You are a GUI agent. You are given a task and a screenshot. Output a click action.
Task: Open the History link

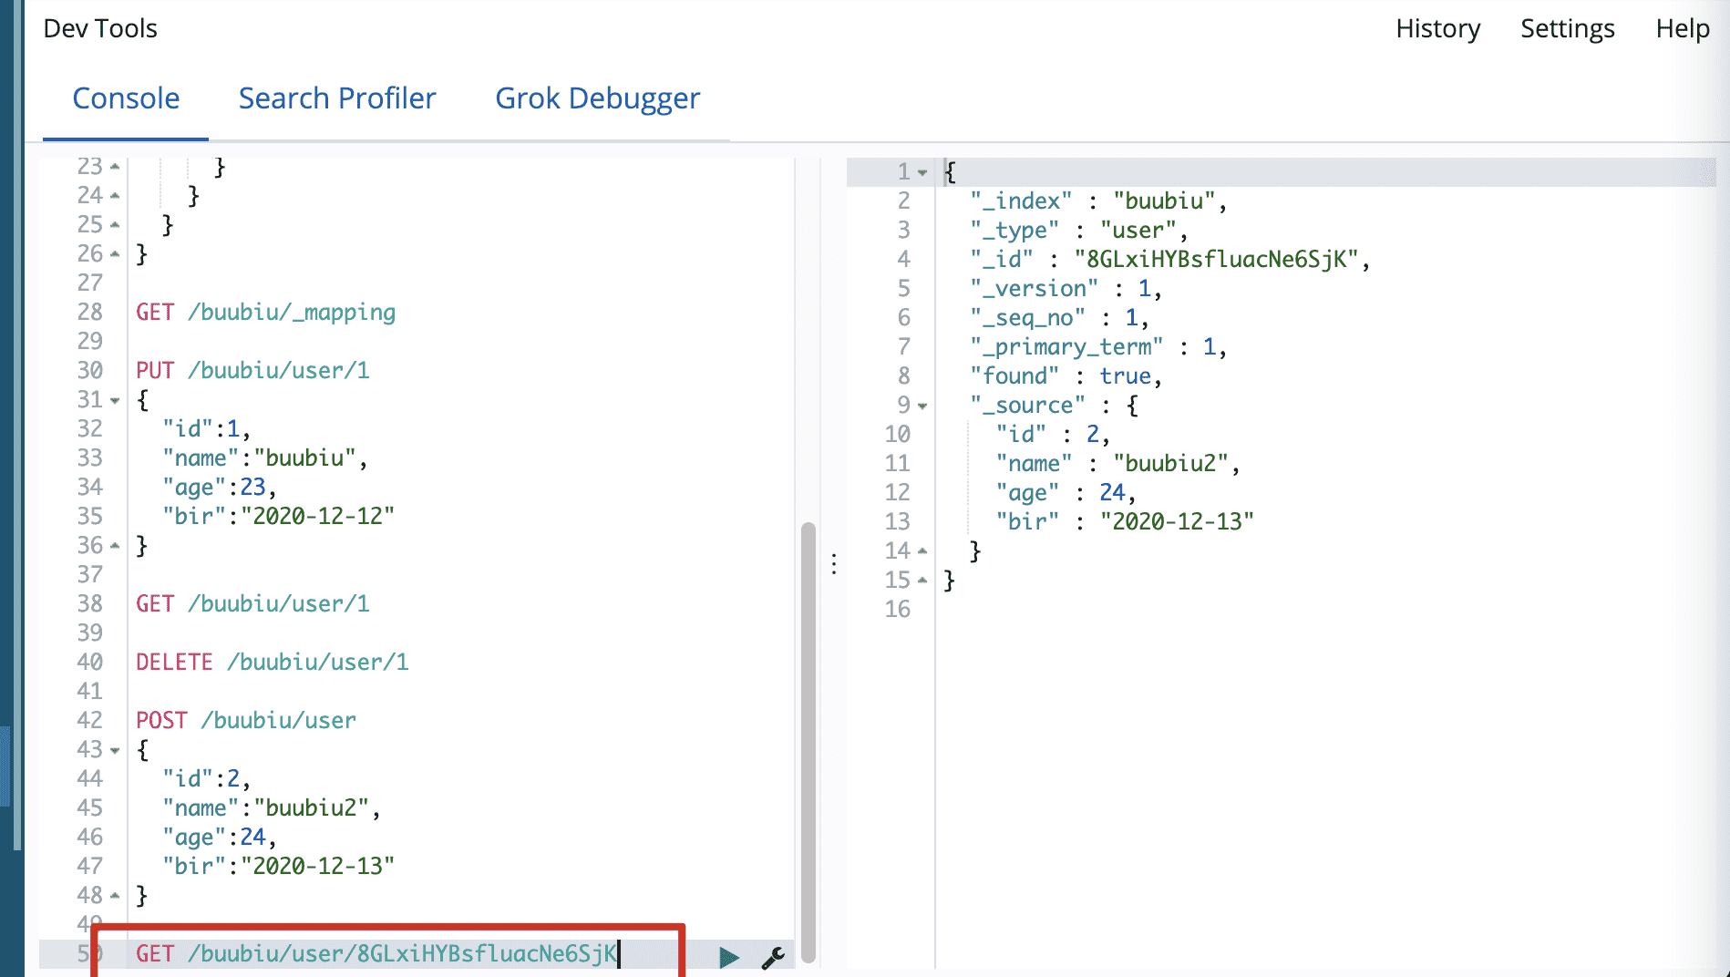[x=1437, y=29]
